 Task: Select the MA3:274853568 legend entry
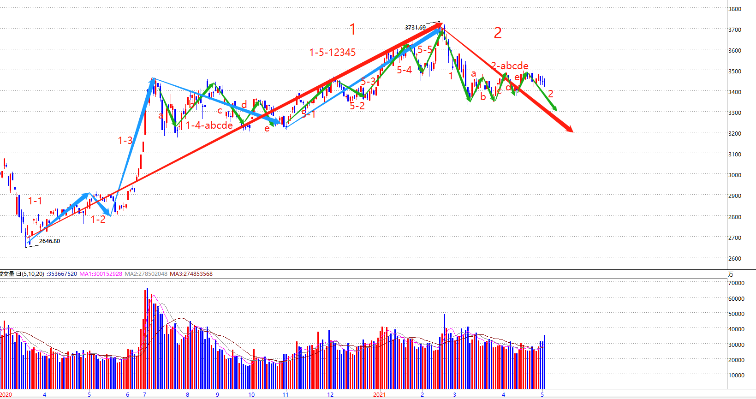tap(191, 274)
